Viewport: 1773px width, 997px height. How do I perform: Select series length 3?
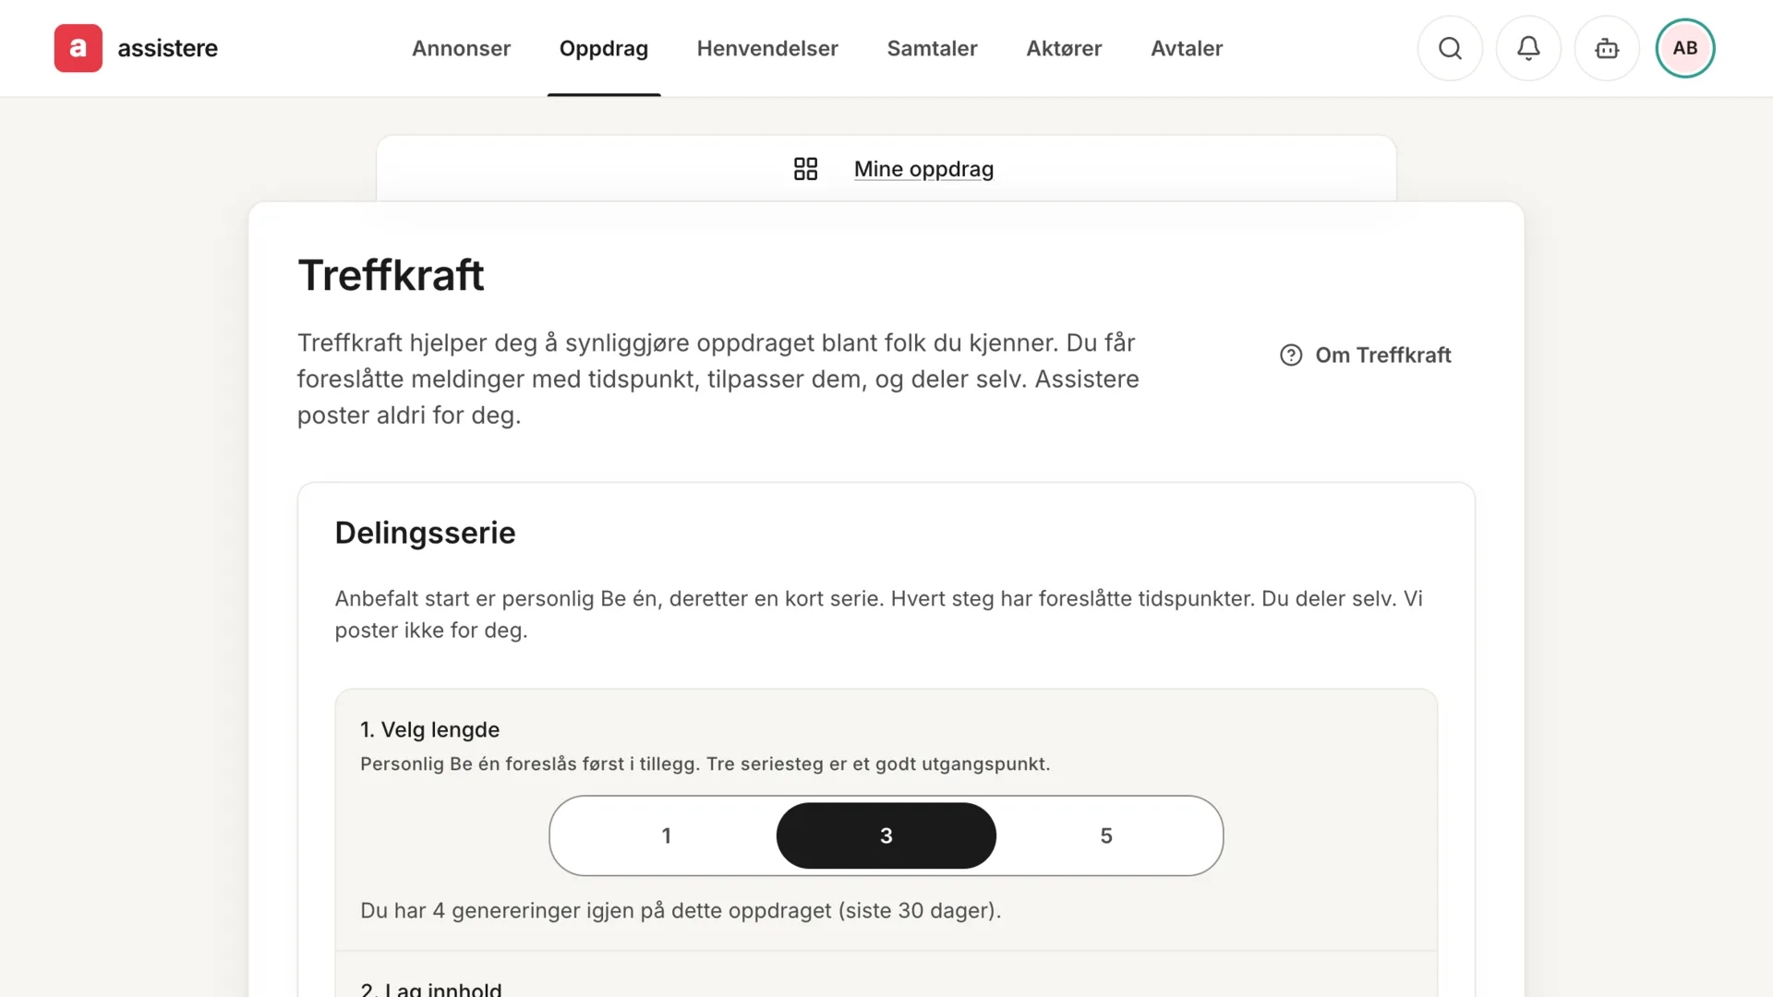click(886, 835)
